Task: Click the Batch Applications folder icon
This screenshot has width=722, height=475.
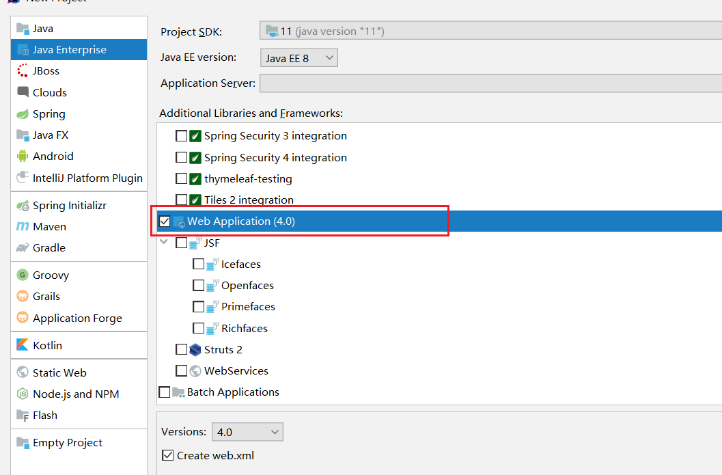Action: [x=178, y=392]
